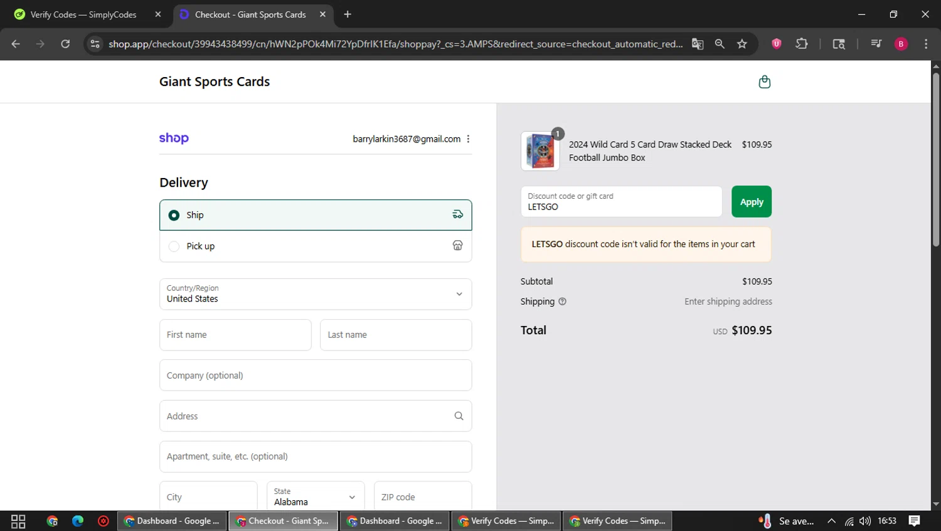Select the Pick up delivery option
Viewport: 941px width, 531px height.
(x=316, y=246)
